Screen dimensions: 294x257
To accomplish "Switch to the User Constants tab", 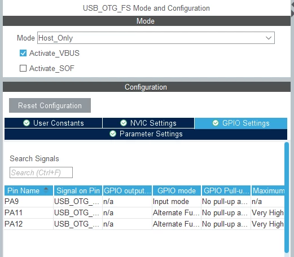I will (x=53, y=123).
